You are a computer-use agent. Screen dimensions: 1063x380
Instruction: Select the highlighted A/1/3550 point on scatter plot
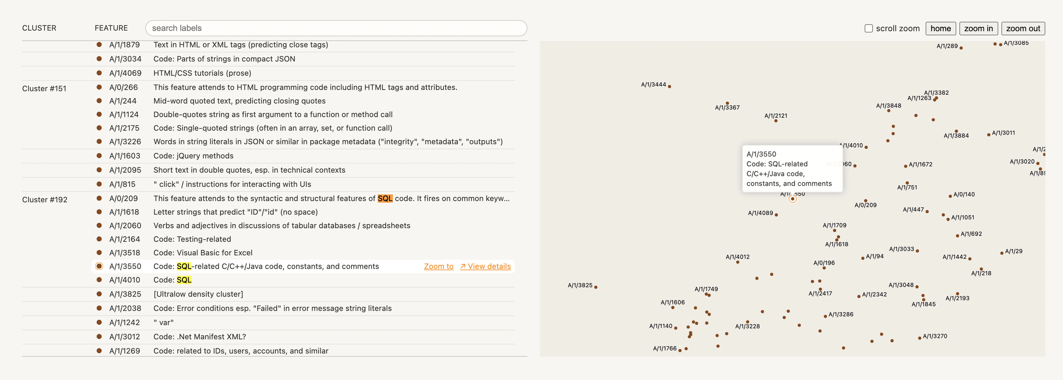pyautogui.click(x=792, y=199)
